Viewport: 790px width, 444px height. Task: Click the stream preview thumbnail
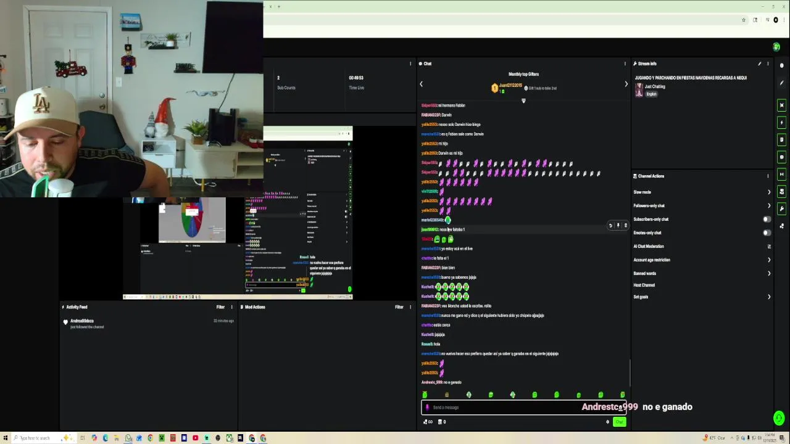tap(237, 213)
